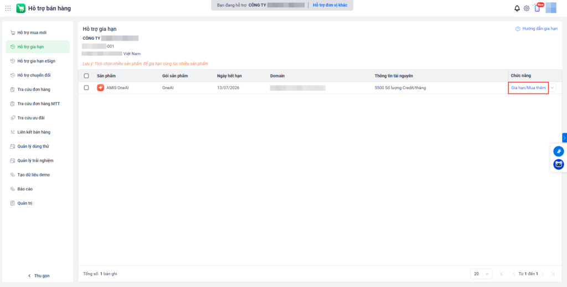Go to last page pagination icon
The image size is (567, 287).
[553, 274]
